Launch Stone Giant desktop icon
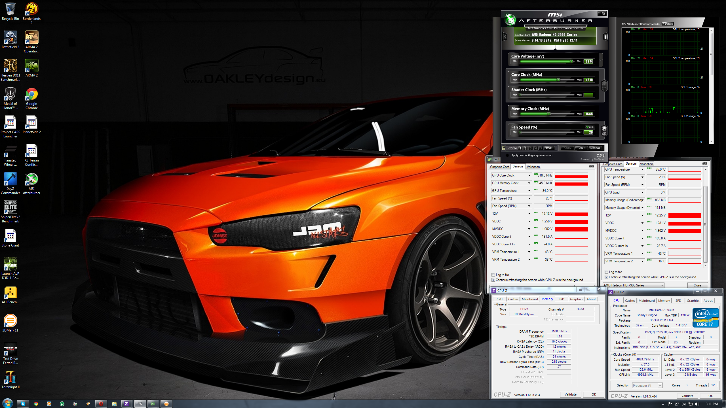Viewport: 726px width, 408px height. tap(10, 238)
